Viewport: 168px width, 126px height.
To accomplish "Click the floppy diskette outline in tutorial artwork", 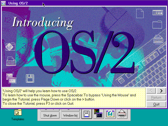I will [x=30, y=78].
